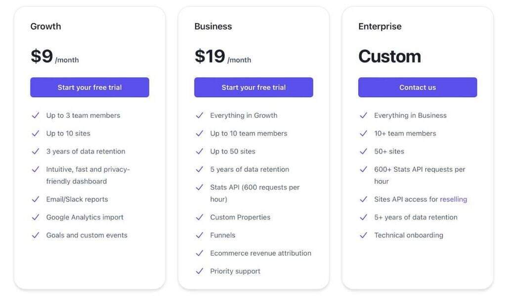Open the reselling link

[453, 199]
